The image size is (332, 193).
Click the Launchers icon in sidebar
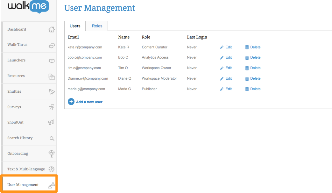pyautogui.click(x=52, y=61)
